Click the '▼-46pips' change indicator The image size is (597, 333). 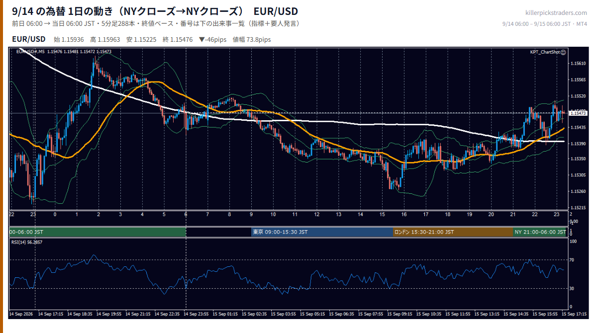212,40
